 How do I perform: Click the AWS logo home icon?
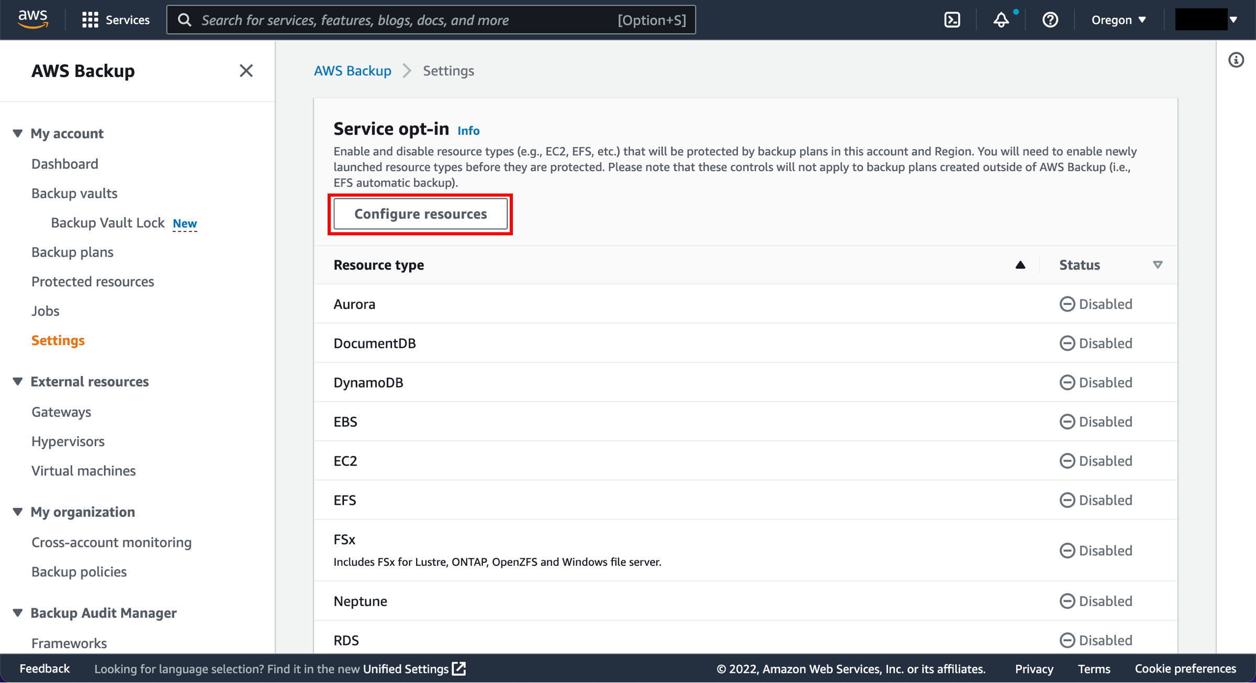tap(33, 19)
